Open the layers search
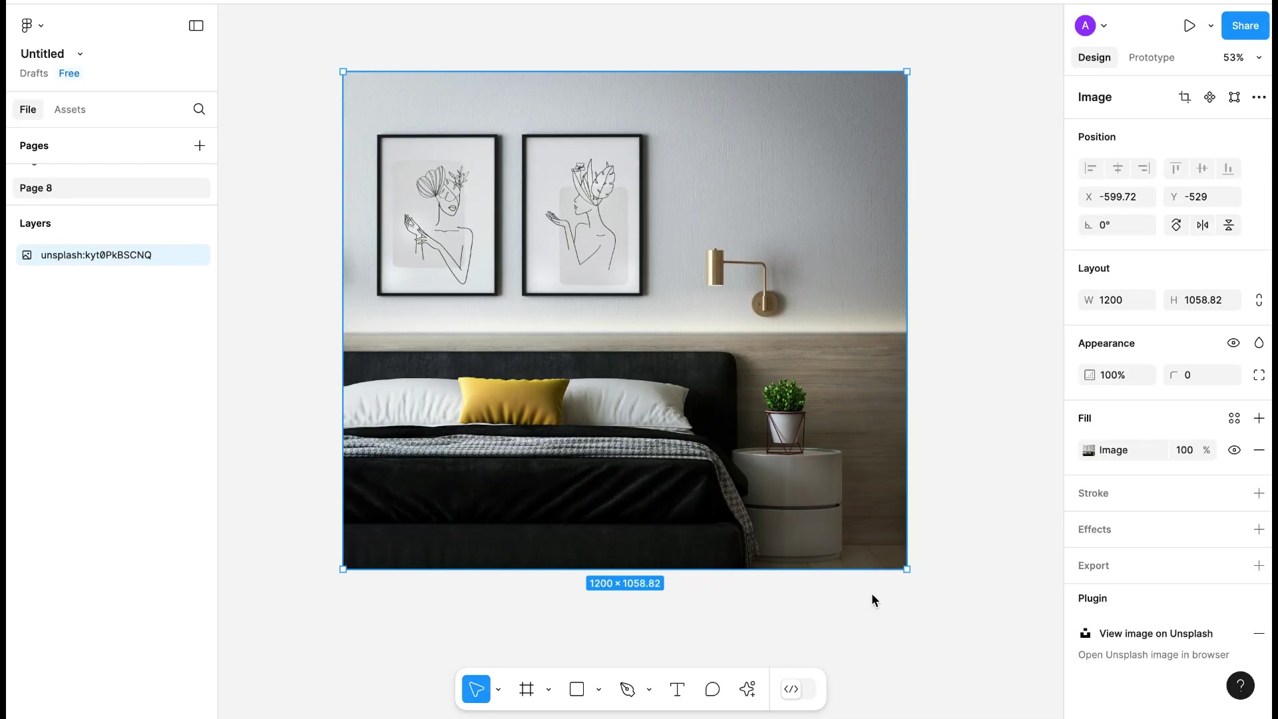This screenshot has width=1278, height=719. (199, 109)
